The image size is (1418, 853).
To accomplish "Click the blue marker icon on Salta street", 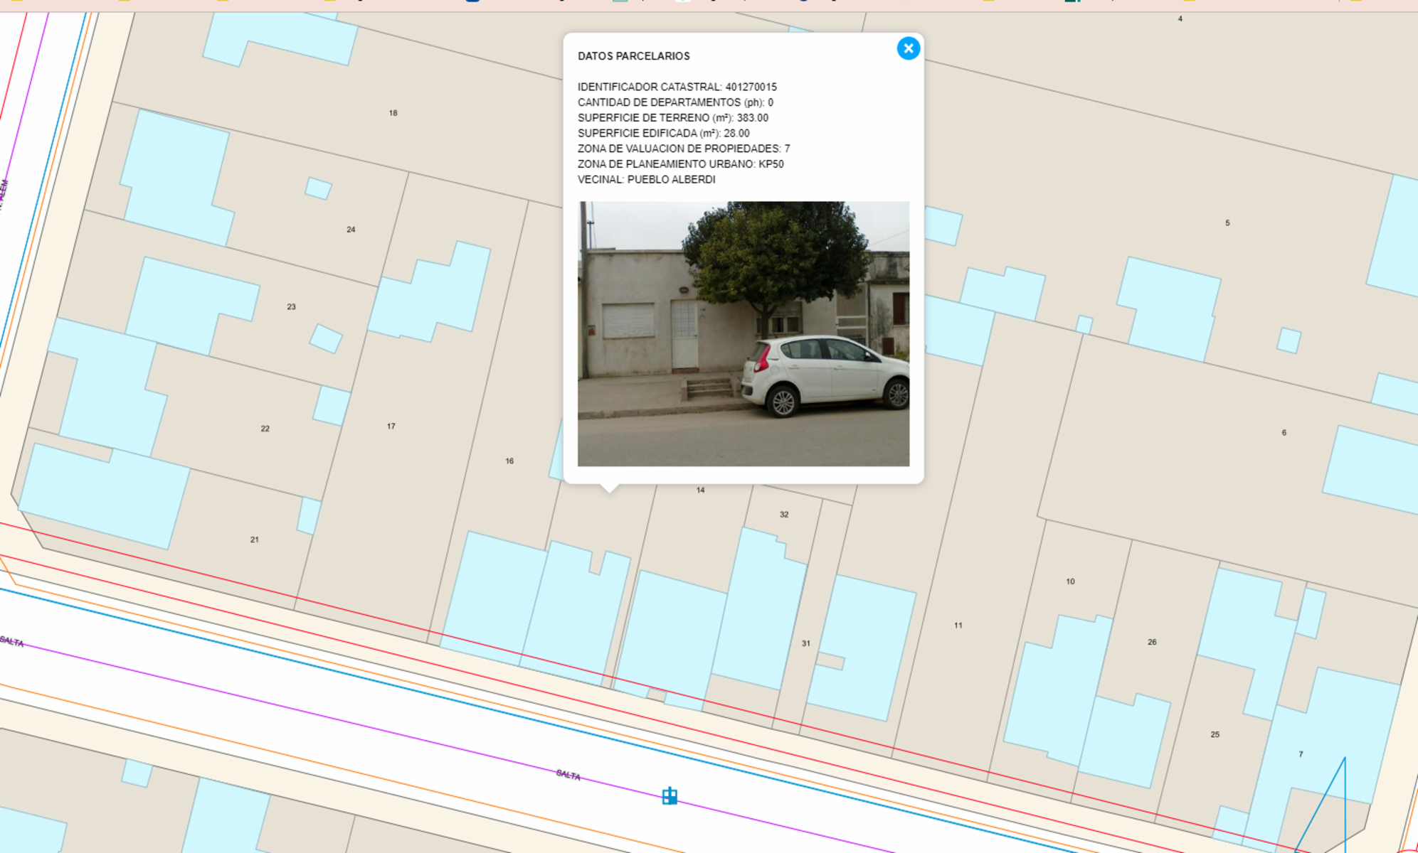I will tap(670, 795).
